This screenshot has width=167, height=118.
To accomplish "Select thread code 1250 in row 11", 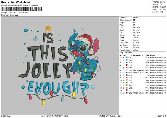I will tap(147, 83).
